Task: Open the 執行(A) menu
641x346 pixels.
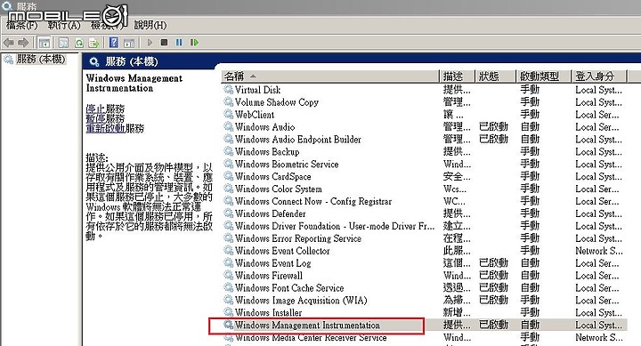Action: click(x=64, y=25)
